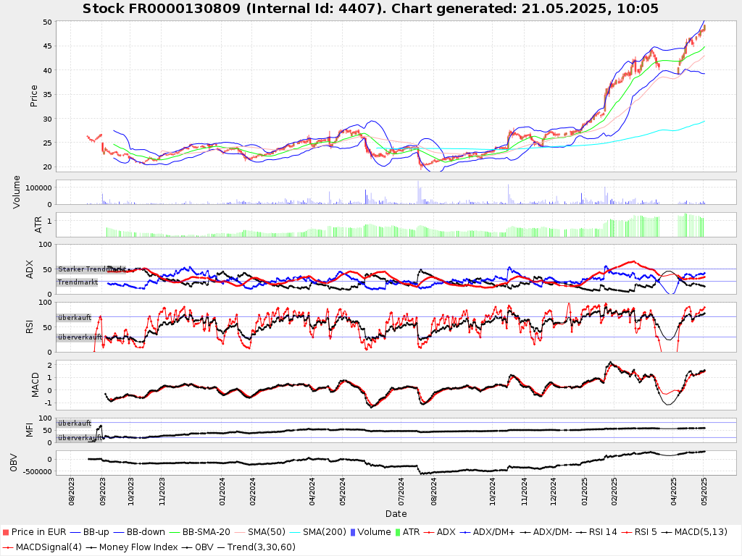The height and width of the screenshot is (556, 742).
Task: Click the 04/2024 date tick
Action: coord(312,492)
